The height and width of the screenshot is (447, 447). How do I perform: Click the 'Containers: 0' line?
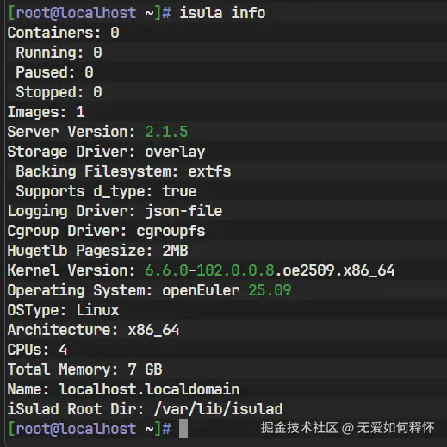[64, 33]
